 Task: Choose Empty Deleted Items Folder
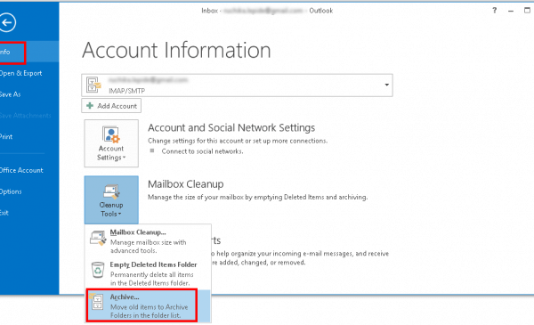click(148, 273)
